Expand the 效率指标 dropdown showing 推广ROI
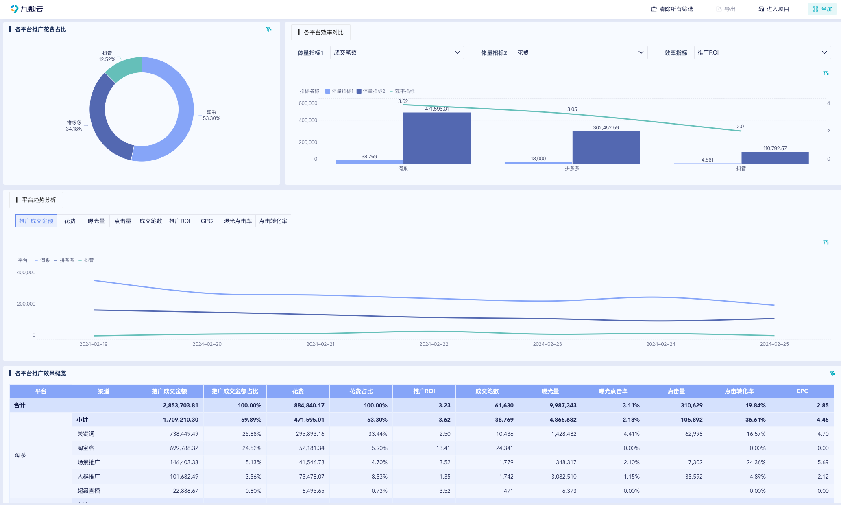Viewport: 841px width, 505px height. pos(763,52)
